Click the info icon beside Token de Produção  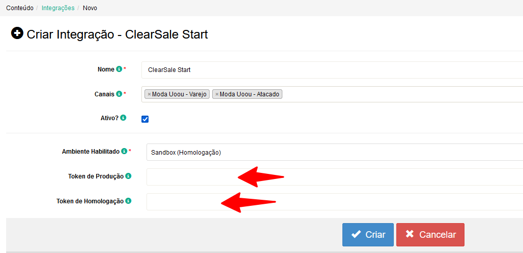128,176
